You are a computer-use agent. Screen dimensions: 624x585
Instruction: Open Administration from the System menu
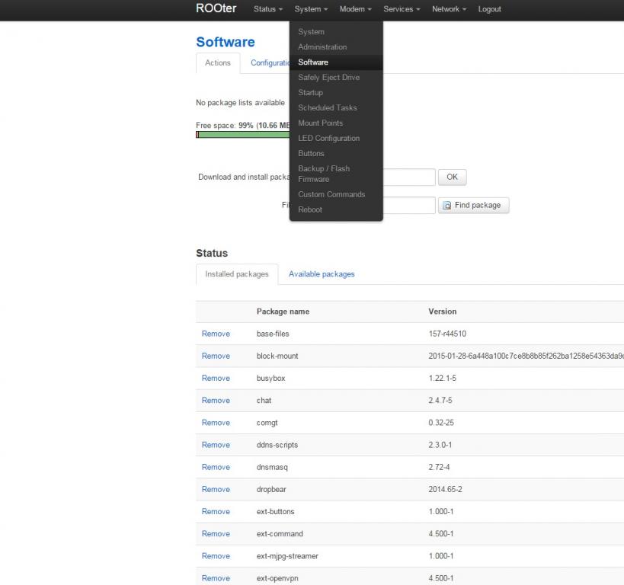click(336, 47)
